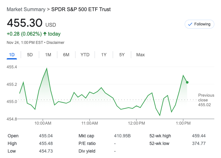Switch to the 5D time range tab
Screen dimensions: 221x158
30,55
